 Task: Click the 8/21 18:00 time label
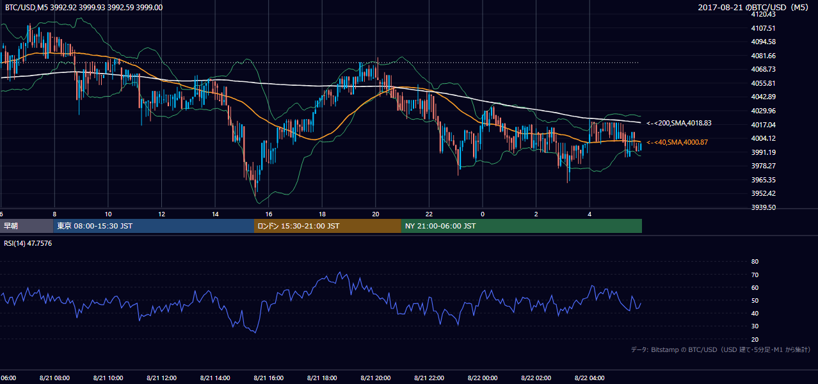322,378
